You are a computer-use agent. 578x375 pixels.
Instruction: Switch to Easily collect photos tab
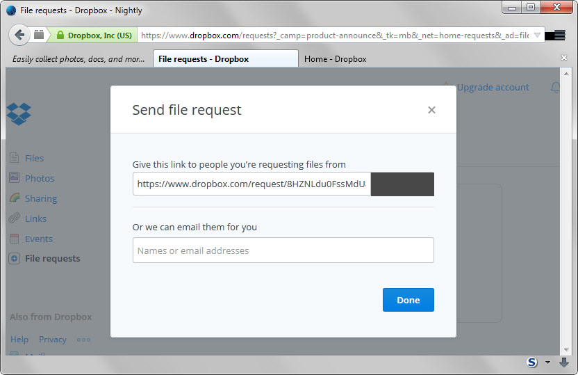tap(78, 59)
